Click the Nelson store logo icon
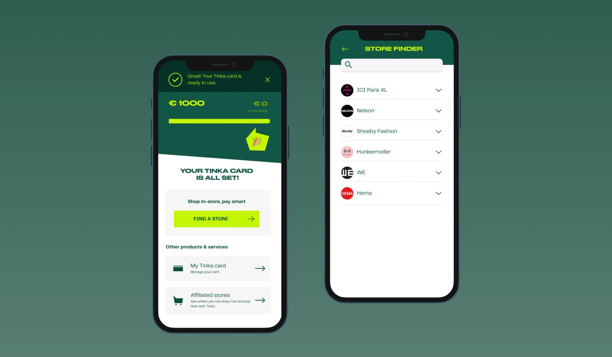 [346, 111]
